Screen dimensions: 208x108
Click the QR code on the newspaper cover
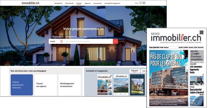tap(201, 32)
